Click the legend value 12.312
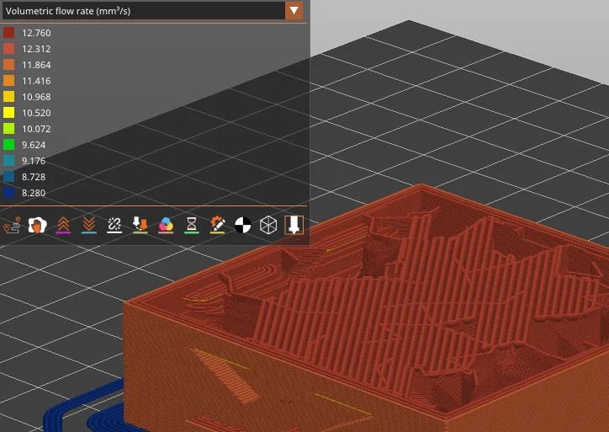This screenshot has height=432, width=609. (x=36, y=49)
